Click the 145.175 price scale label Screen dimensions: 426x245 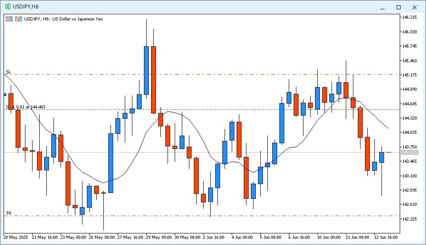click(x=410, y=75)
